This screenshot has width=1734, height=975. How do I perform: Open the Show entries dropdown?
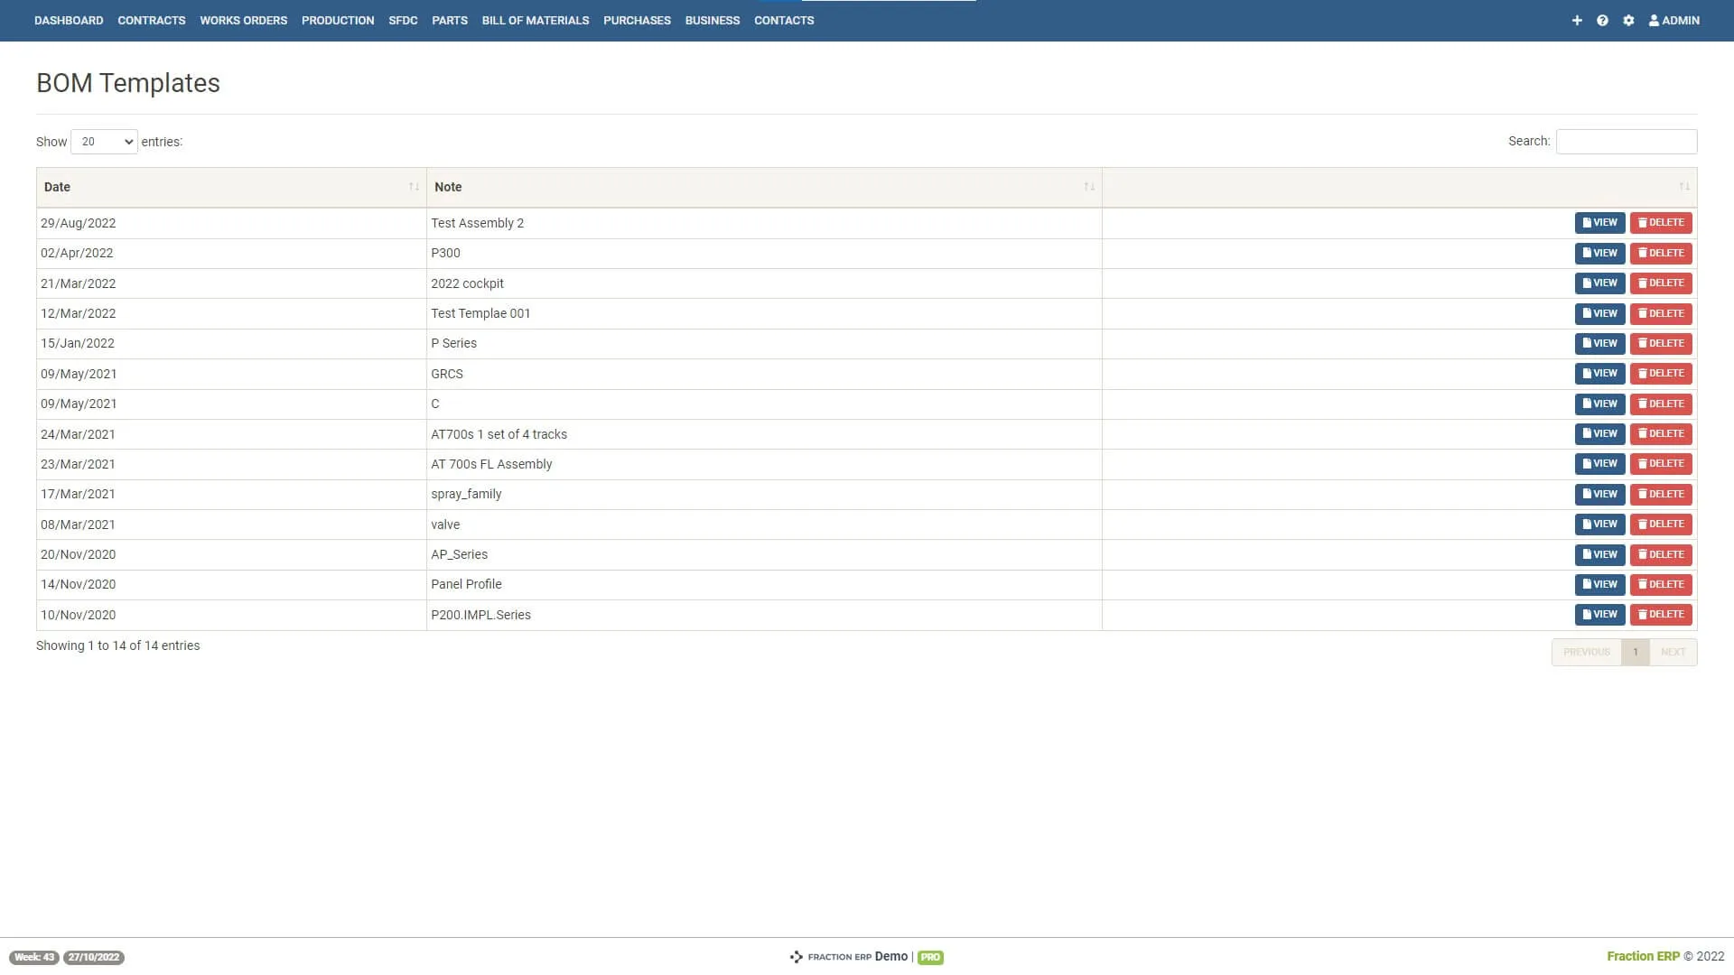[x=104, y=142]
